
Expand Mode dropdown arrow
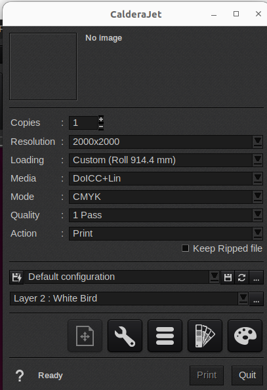tap(258, 197)
